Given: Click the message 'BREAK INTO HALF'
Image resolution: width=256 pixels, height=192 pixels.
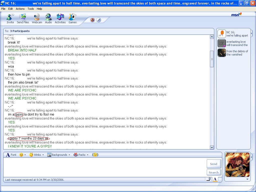Looking at the screenshot, I should [x=22, y=50].
